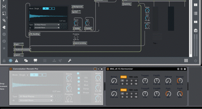202x109 pixels.
Task: Click the snowflake freeze icon
Action: [x=10, y=60]
